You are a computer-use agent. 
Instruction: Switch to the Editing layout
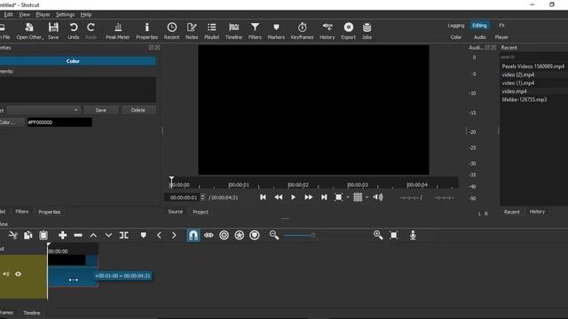(479, 26)
